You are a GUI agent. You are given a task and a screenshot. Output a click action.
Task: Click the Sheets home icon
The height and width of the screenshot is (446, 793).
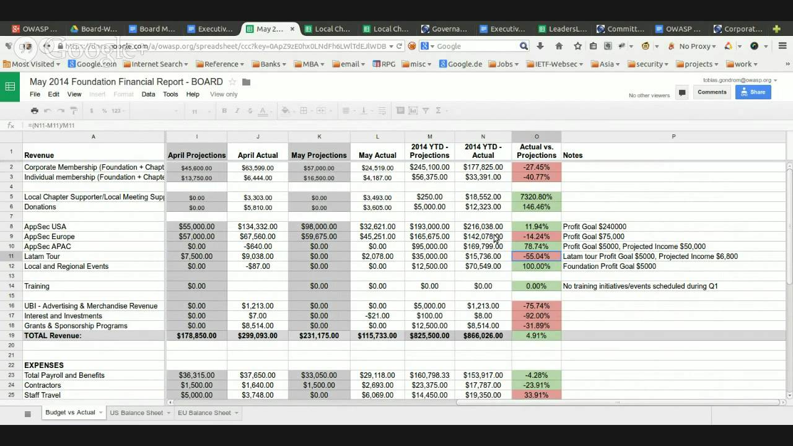tap(10, 87)
